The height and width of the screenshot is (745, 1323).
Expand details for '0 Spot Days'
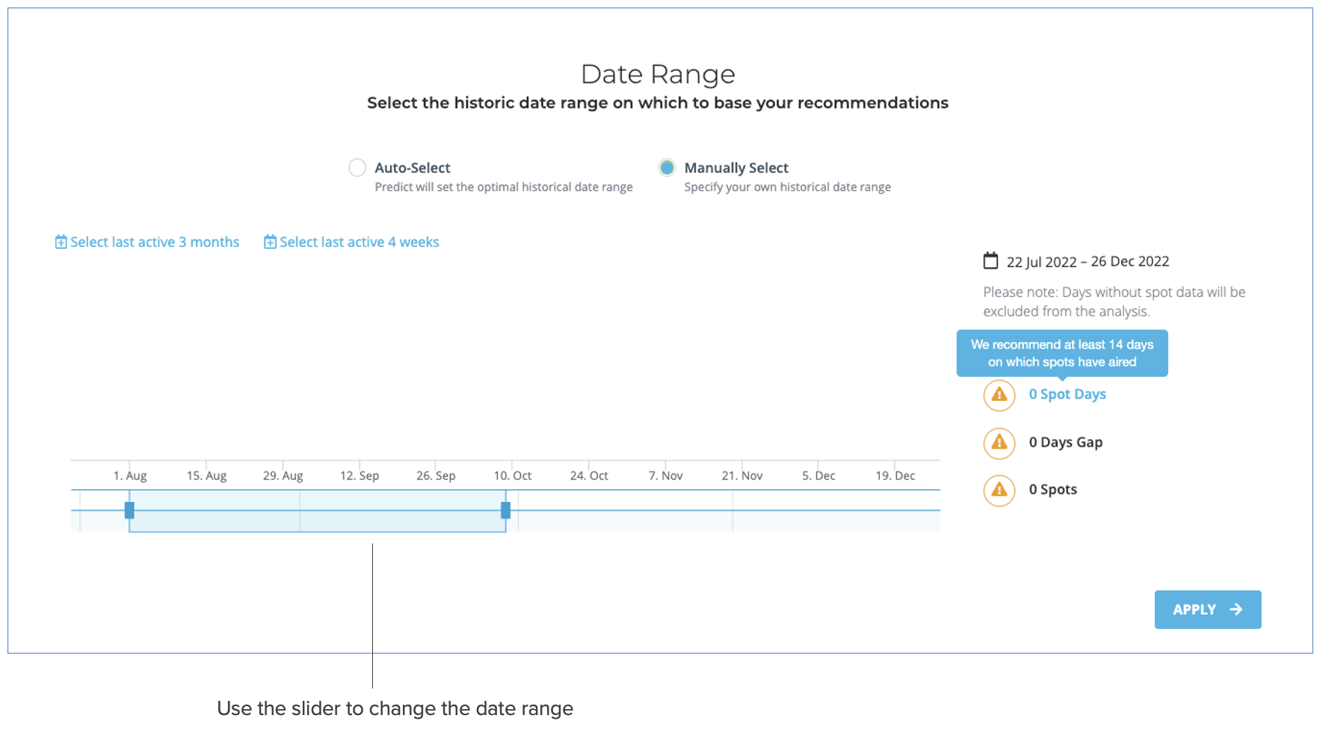[x=1067, y=394]
